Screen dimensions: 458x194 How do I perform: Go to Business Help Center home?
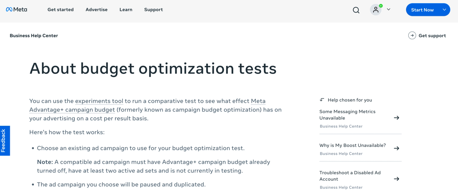[34, 36]
